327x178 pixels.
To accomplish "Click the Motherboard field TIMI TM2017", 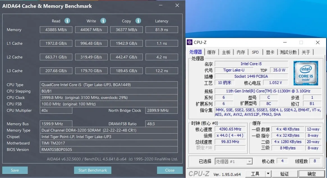I will [x=109, y=143].
